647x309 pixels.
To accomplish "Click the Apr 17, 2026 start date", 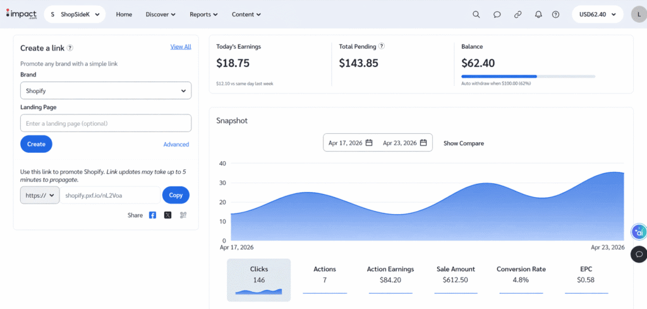I will [x=346, y=143].
